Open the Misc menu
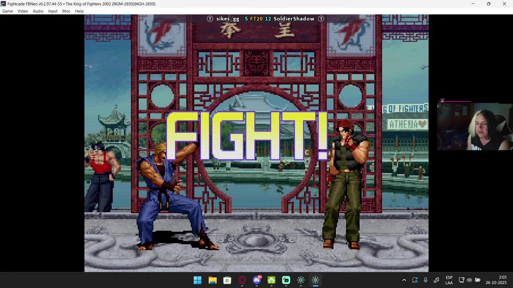Image resolution: width=513 pixels, height=288 pixels. point(66,11)
